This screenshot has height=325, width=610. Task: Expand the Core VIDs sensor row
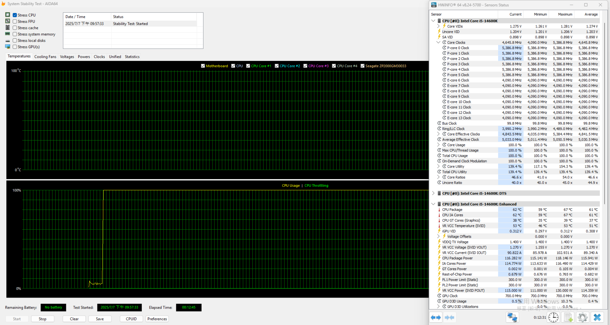(438, 26)
